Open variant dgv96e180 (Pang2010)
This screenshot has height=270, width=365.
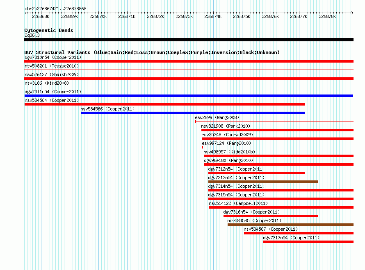point(228,160)
